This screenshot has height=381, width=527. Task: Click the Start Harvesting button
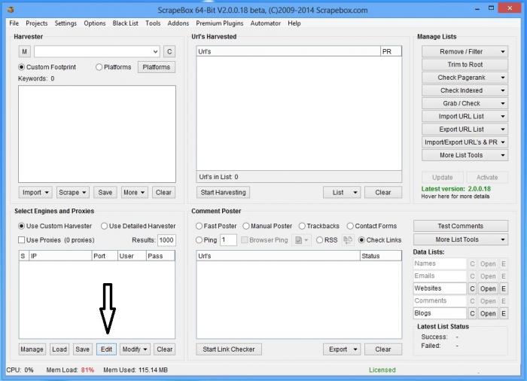pyautogui.click(x=223, y=192)
